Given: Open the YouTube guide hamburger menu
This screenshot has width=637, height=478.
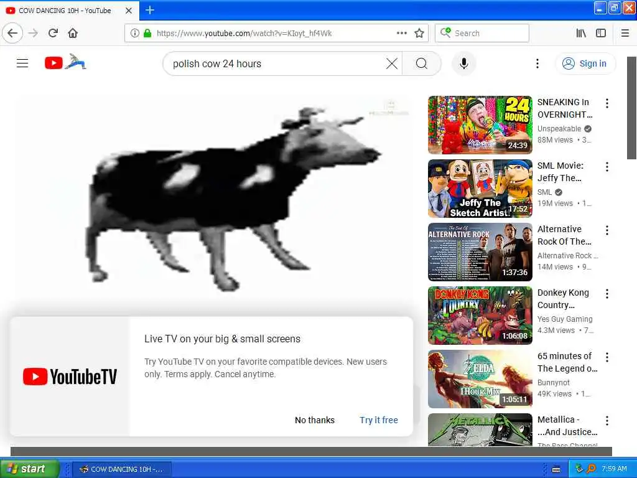Looking at the screenshot, I should pyautogui.click(x=22, y=63).
